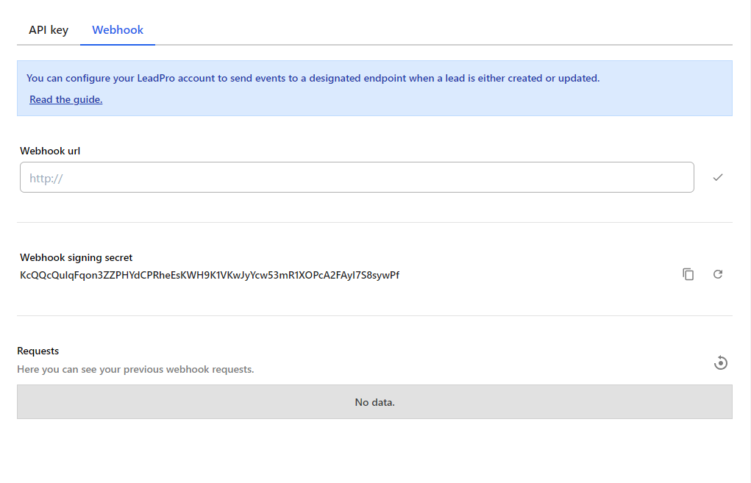Open the Webhook tab

coord(117,29)
